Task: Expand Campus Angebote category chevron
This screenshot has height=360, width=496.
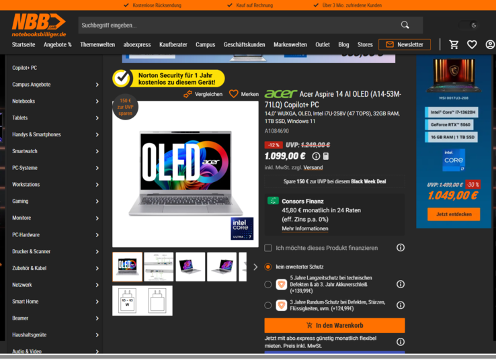Action: coord(97,85)
